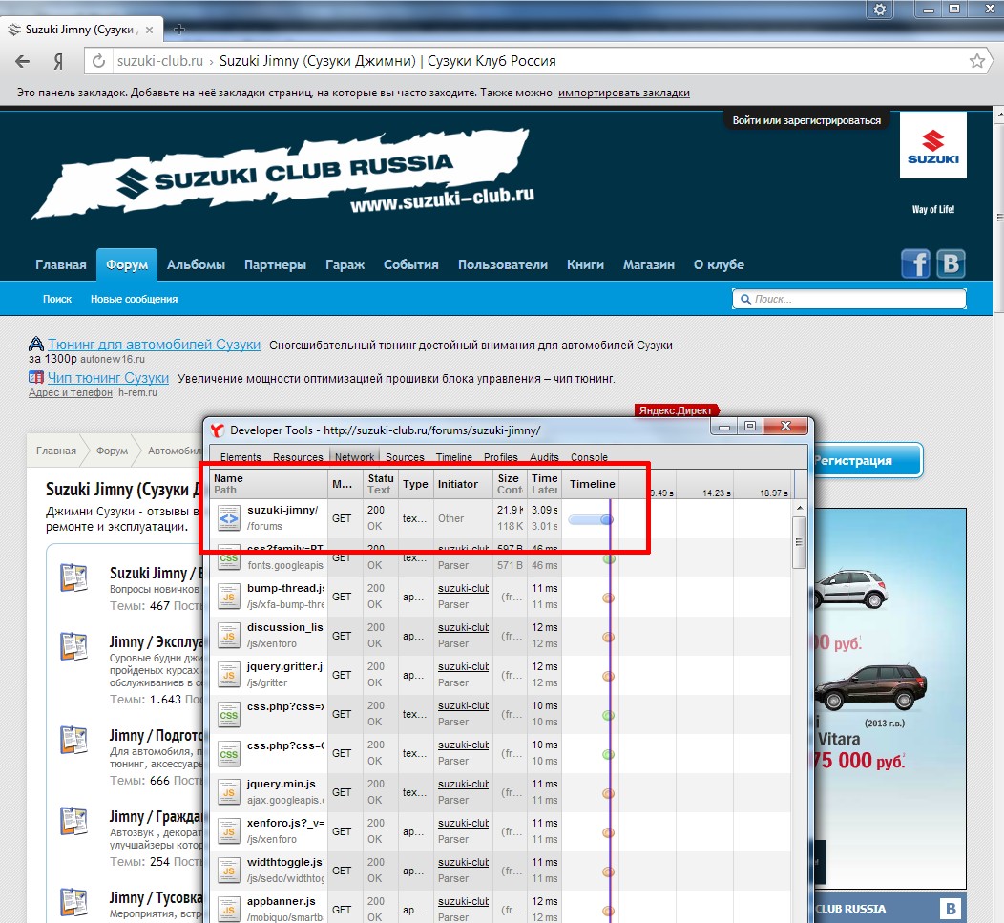Viewport: 1004px width, 923px height.
Task: Click the Timeline column header
Action: point(593,484)
